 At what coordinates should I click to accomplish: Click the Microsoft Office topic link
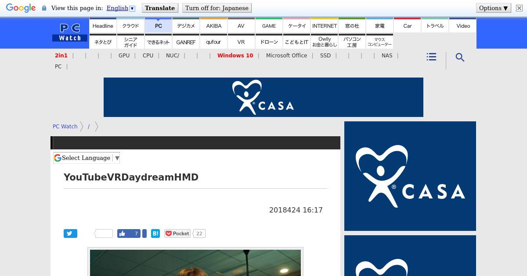(x=286, y=56)
